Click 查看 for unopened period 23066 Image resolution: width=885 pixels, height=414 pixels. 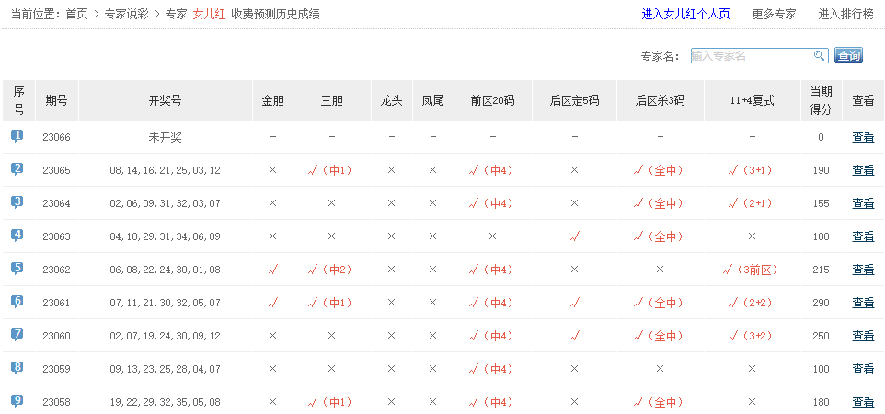click(863, 137)
